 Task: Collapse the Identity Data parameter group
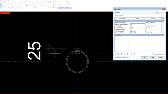pos(163,35)
